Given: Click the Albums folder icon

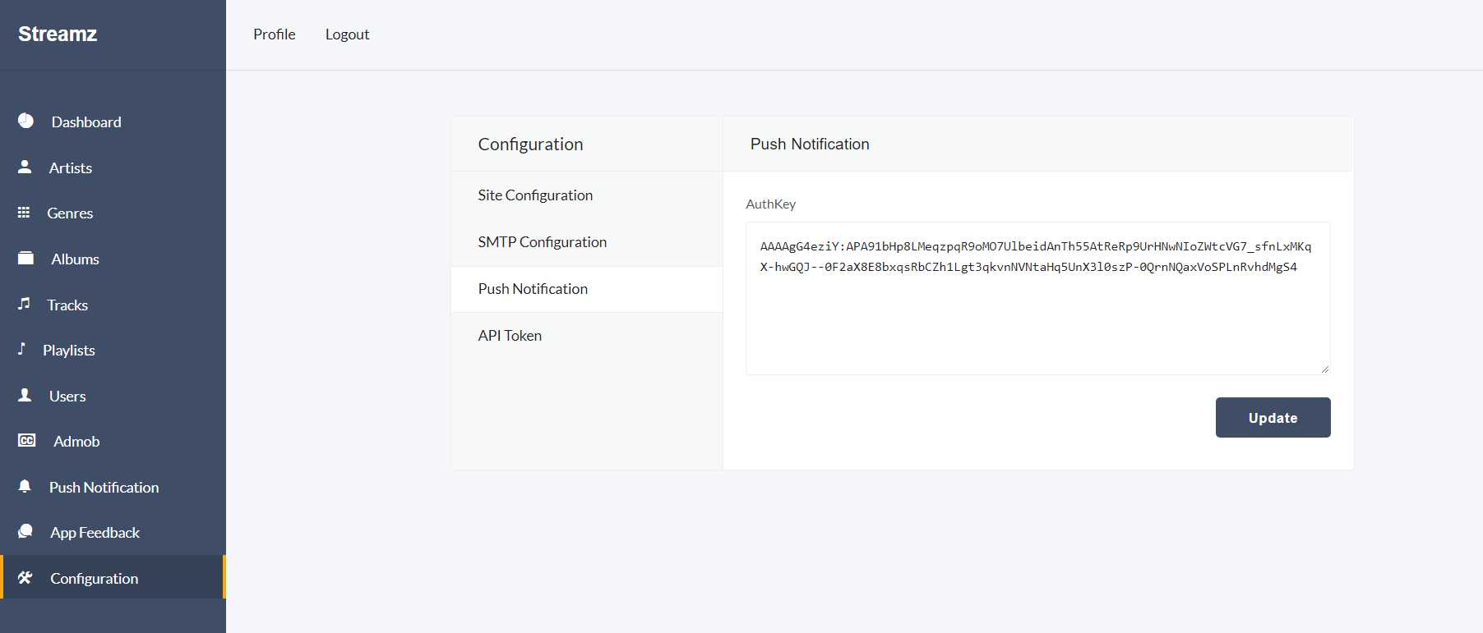Looking at the screenshot, I should [x=26, y=259].
